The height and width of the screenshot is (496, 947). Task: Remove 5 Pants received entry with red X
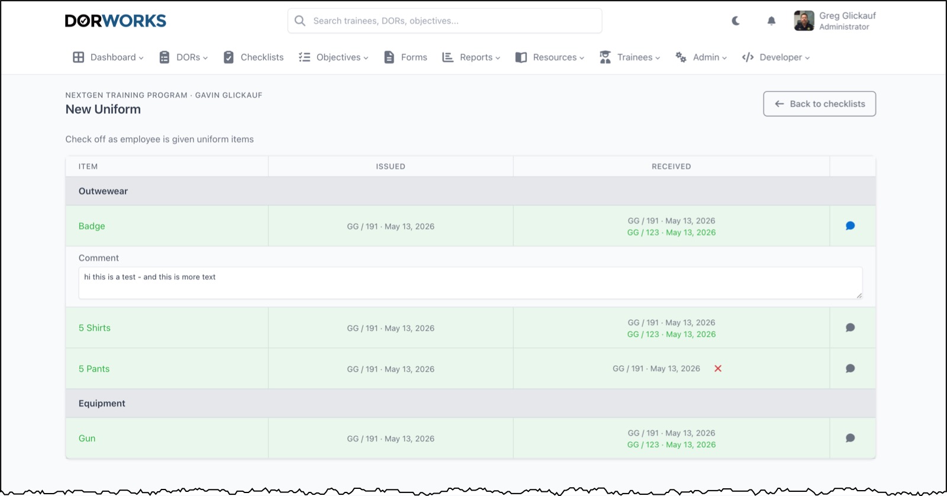[718, 368]
